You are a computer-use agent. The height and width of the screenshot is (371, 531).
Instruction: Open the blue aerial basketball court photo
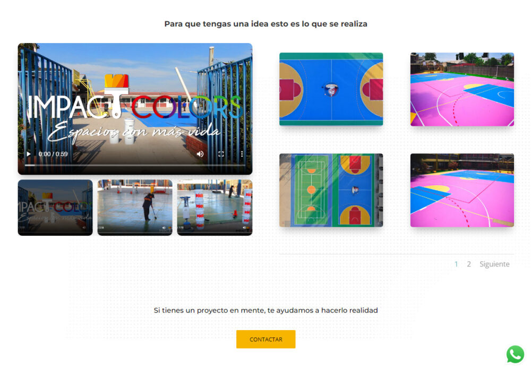pos(331,89)
